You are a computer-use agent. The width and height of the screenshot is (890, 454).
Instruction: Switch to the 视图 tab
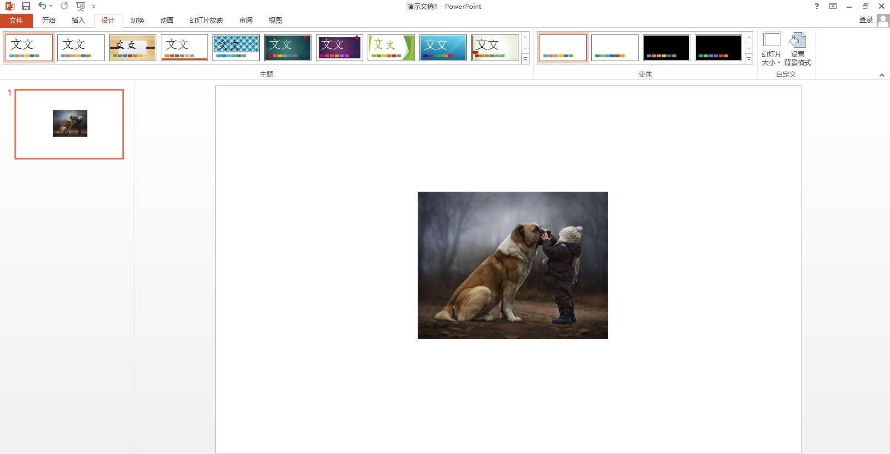click(x=275, y=21)
